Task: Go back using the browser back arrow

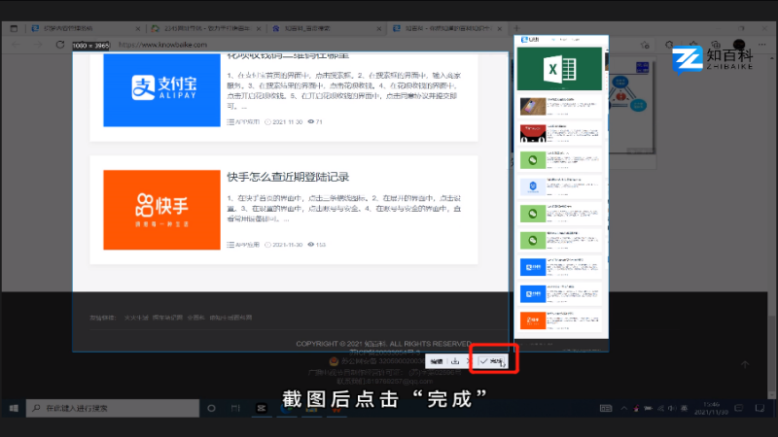Action: point(16,45)
